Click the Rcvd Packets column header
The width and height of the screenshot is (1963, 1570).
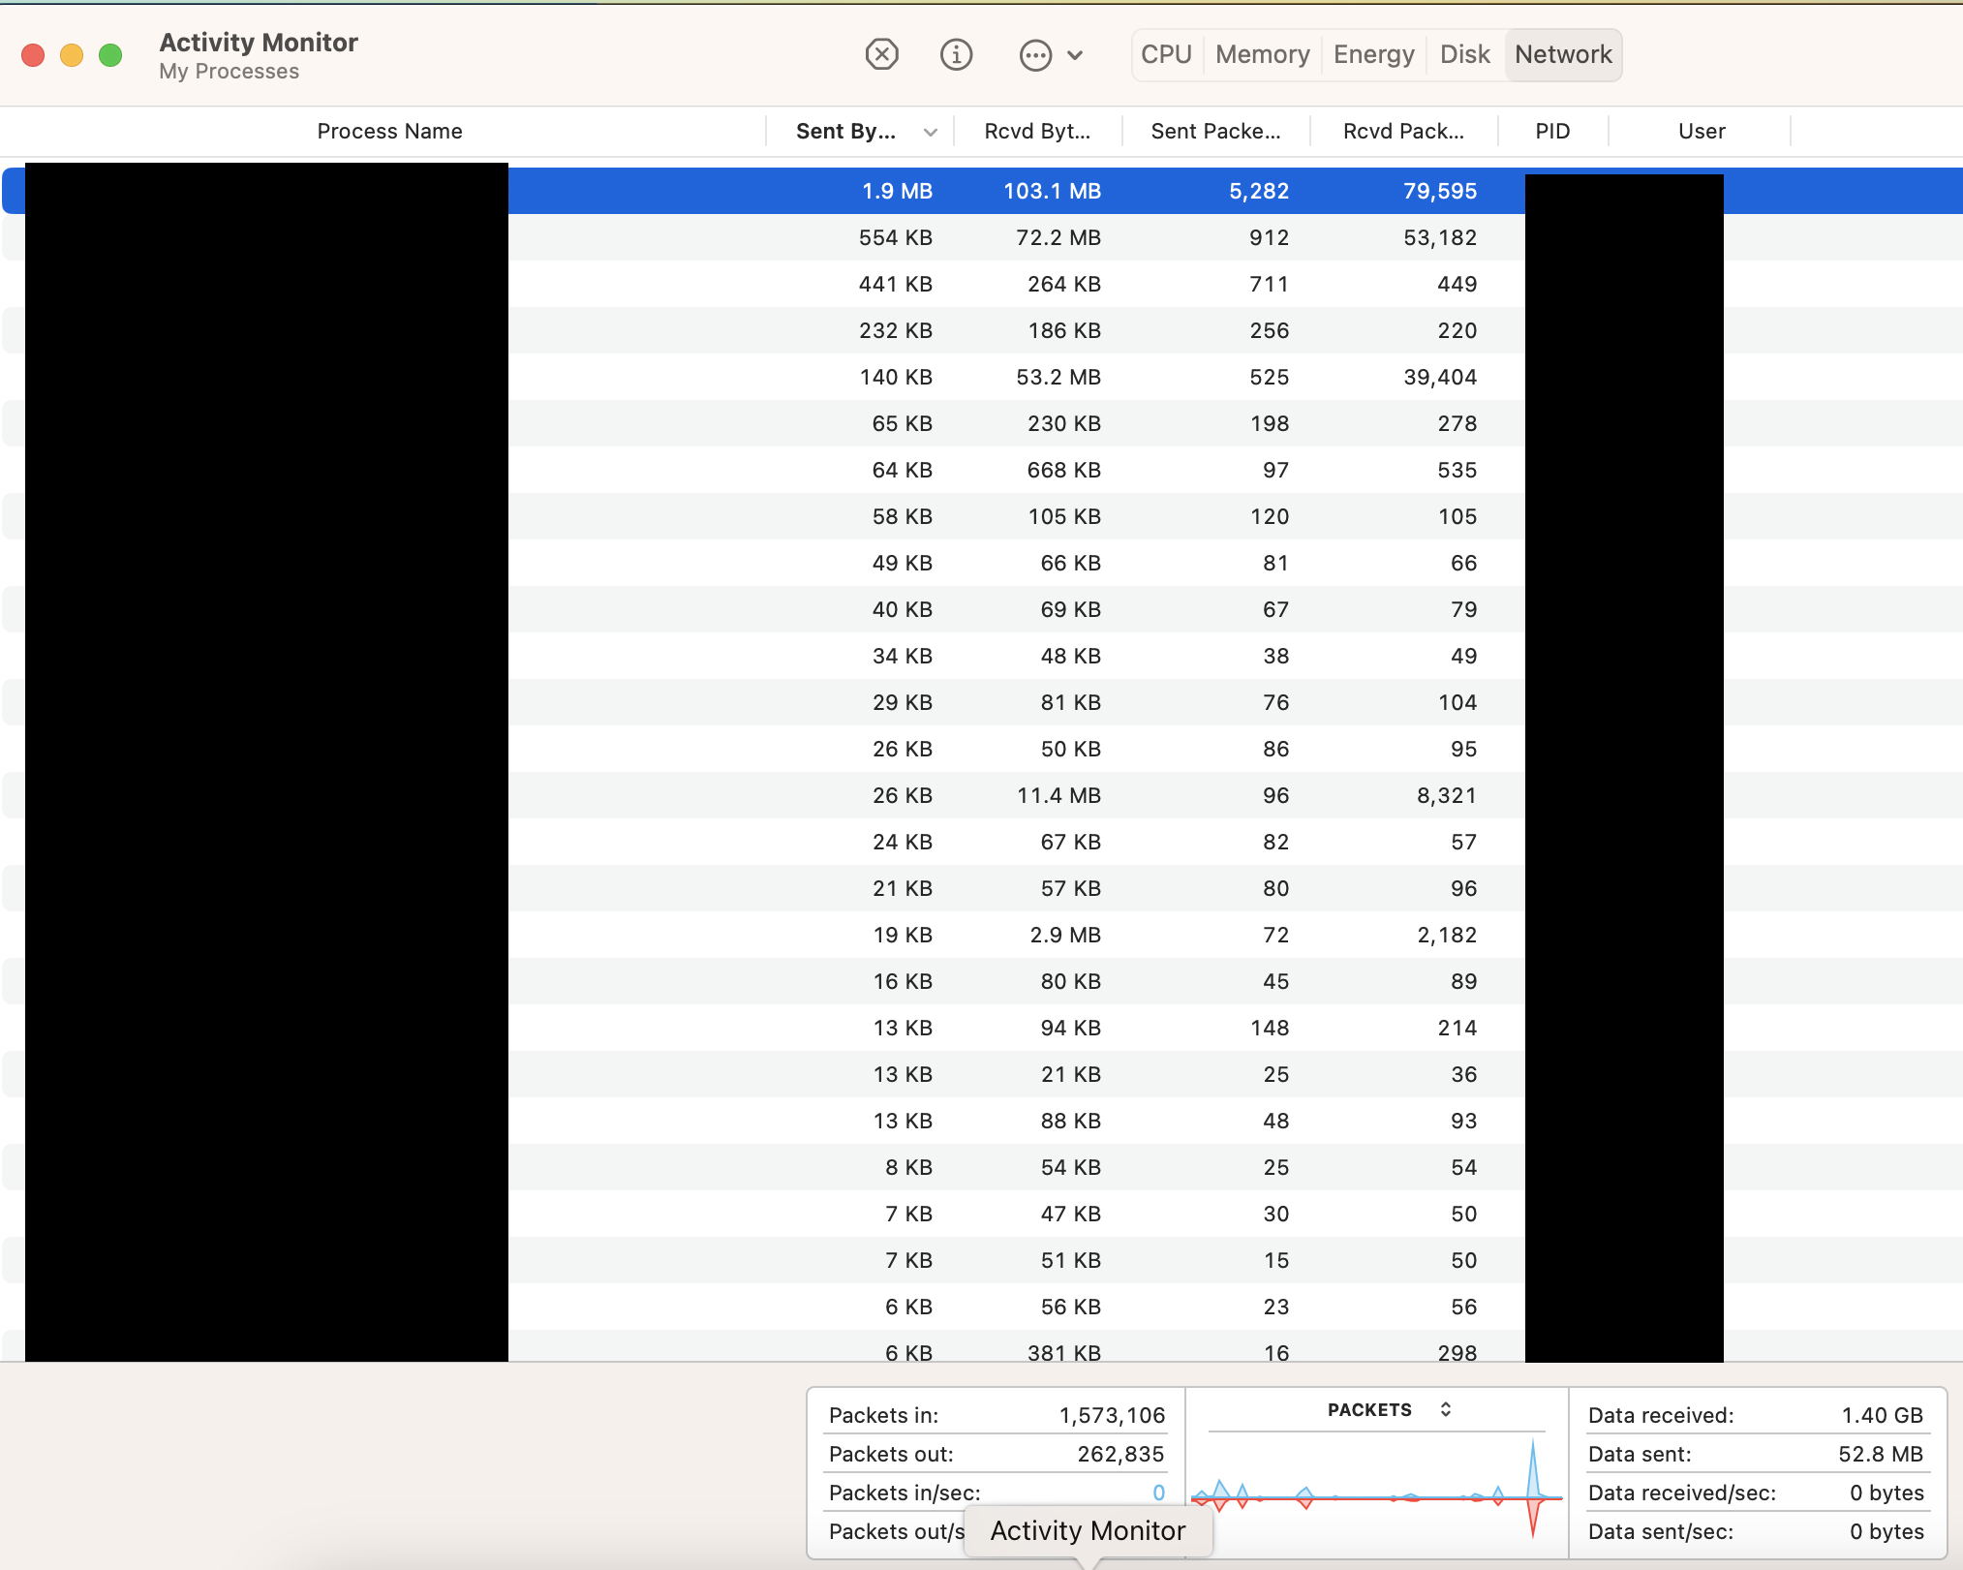[1401, 130]
